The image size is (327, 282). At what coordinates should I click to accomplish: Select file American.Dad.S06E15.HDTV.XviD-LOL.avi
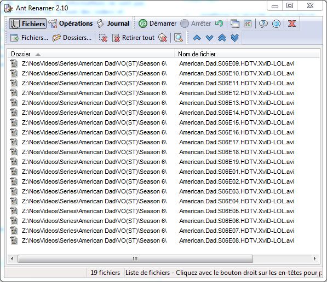coord(237,122)
